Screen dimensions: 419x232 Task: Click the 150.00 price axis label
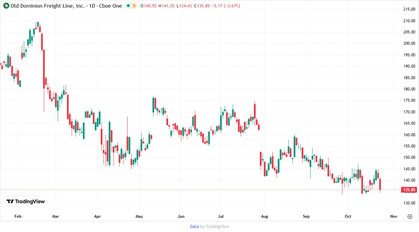point(409,157)
